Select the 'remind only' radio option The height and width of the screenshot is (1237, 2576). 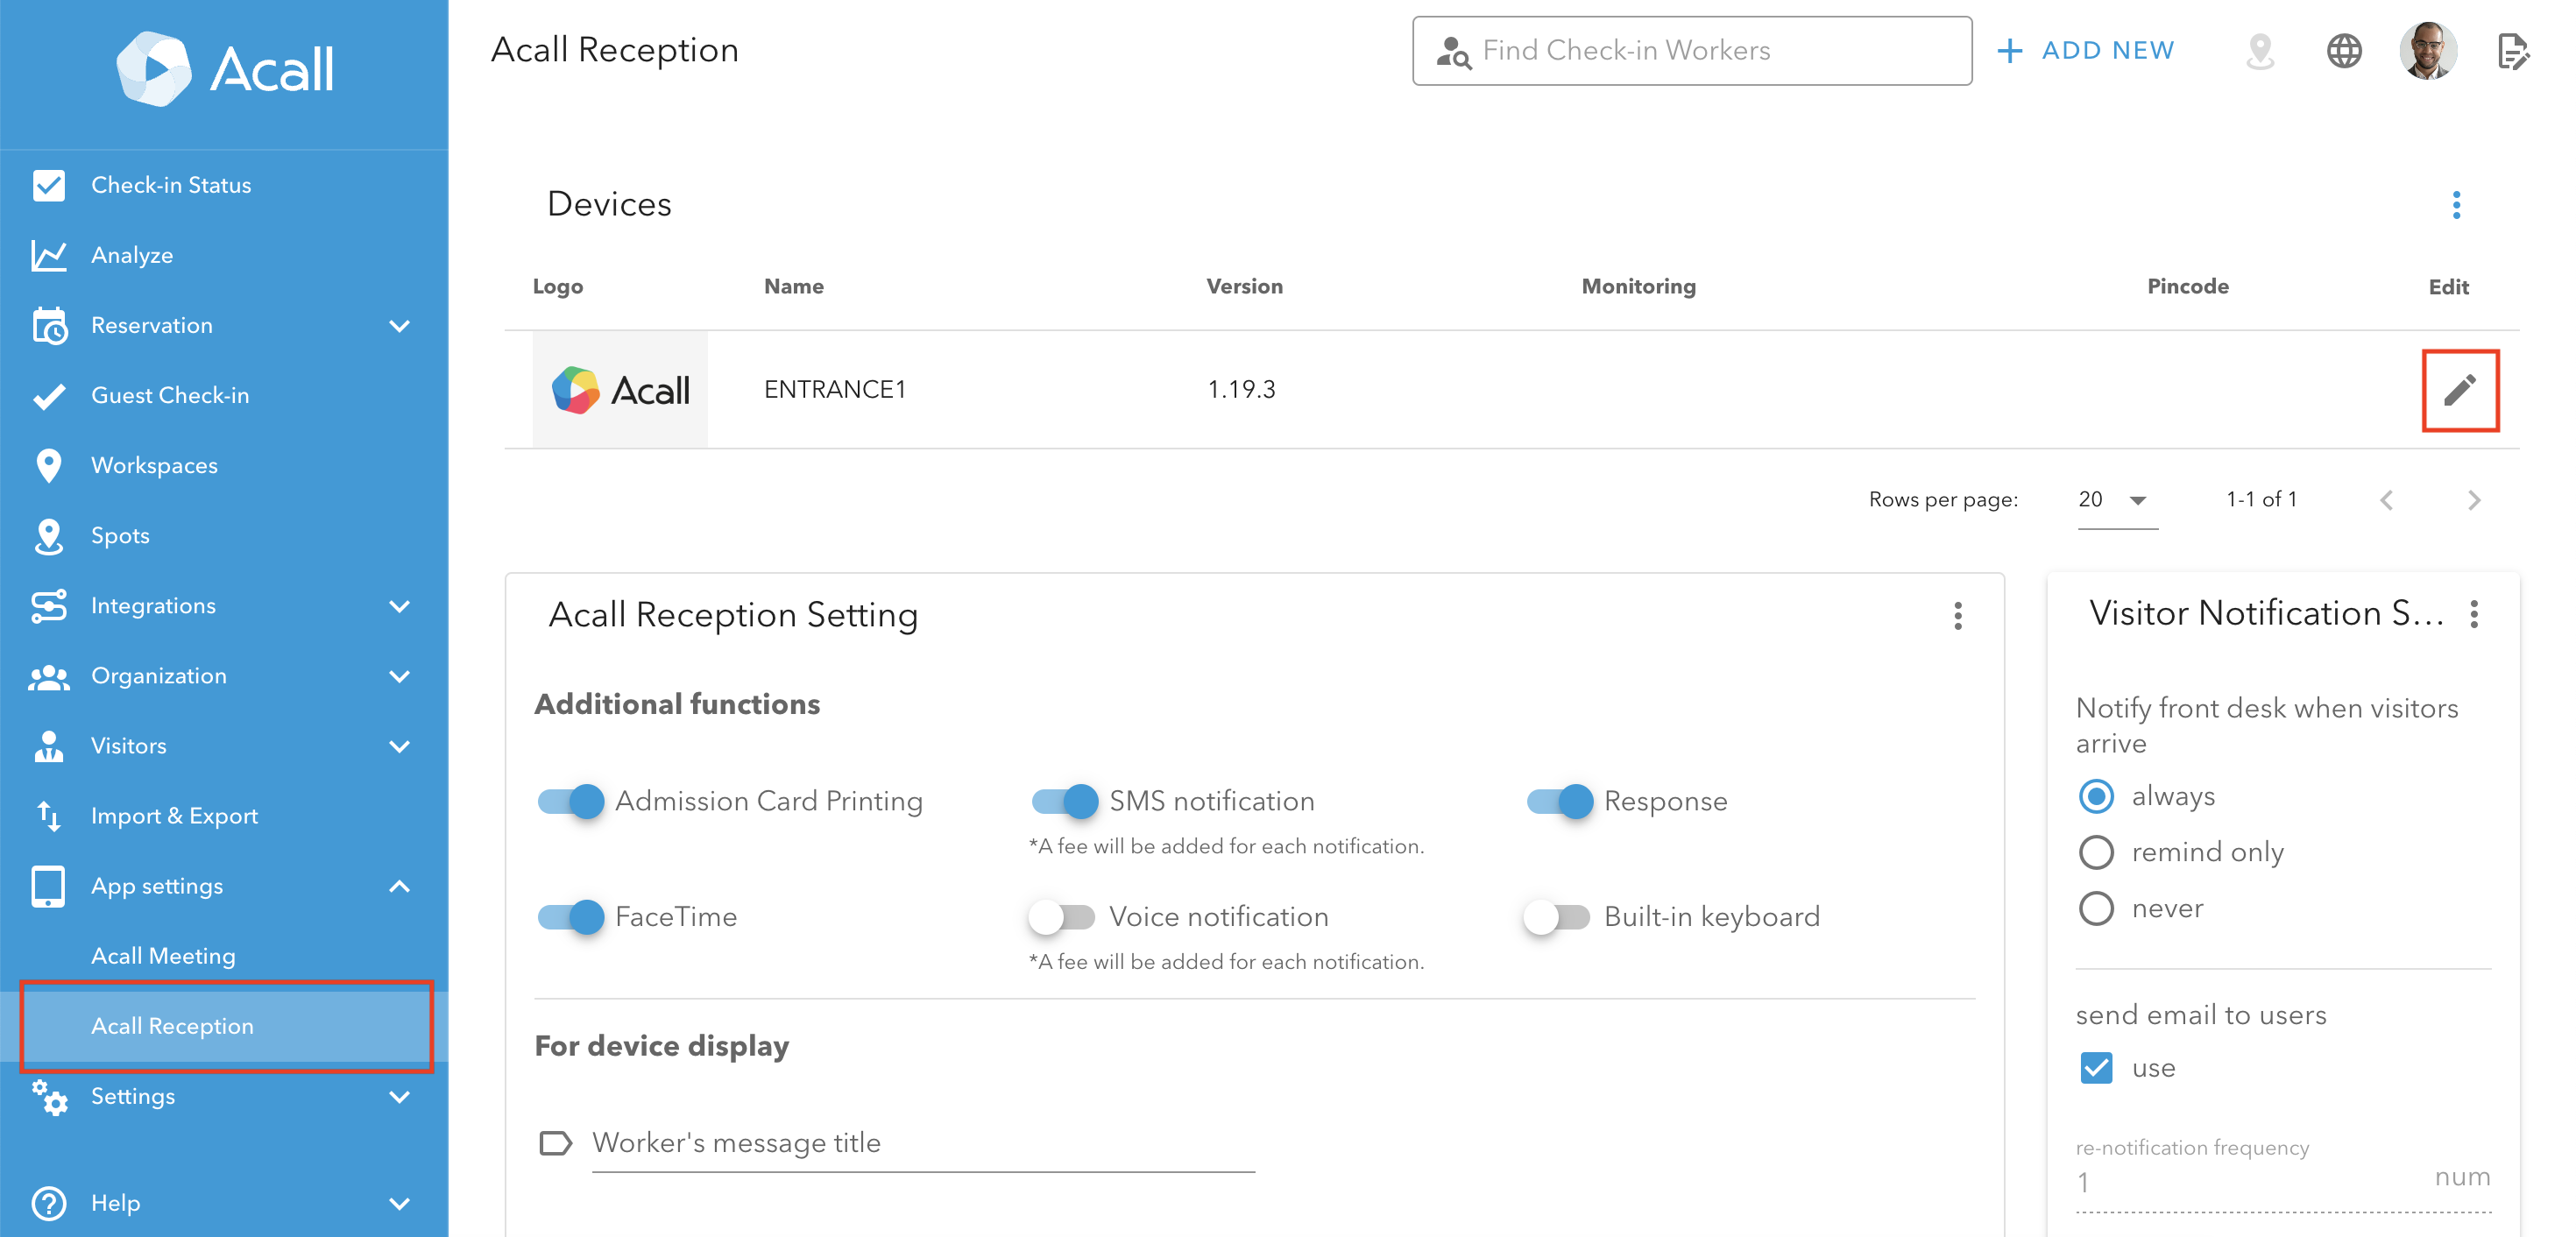click(2096, 853)
